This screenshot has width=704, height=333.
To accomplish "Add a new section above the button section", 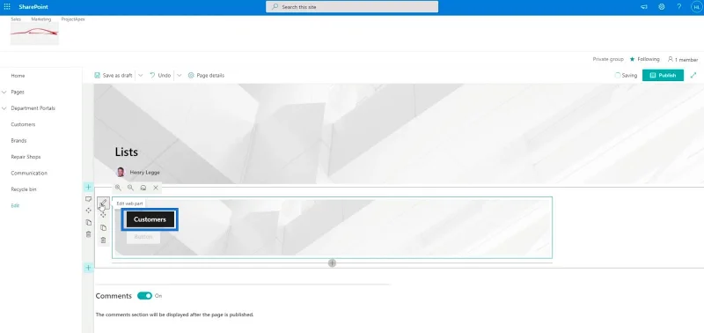I will 89,187.
